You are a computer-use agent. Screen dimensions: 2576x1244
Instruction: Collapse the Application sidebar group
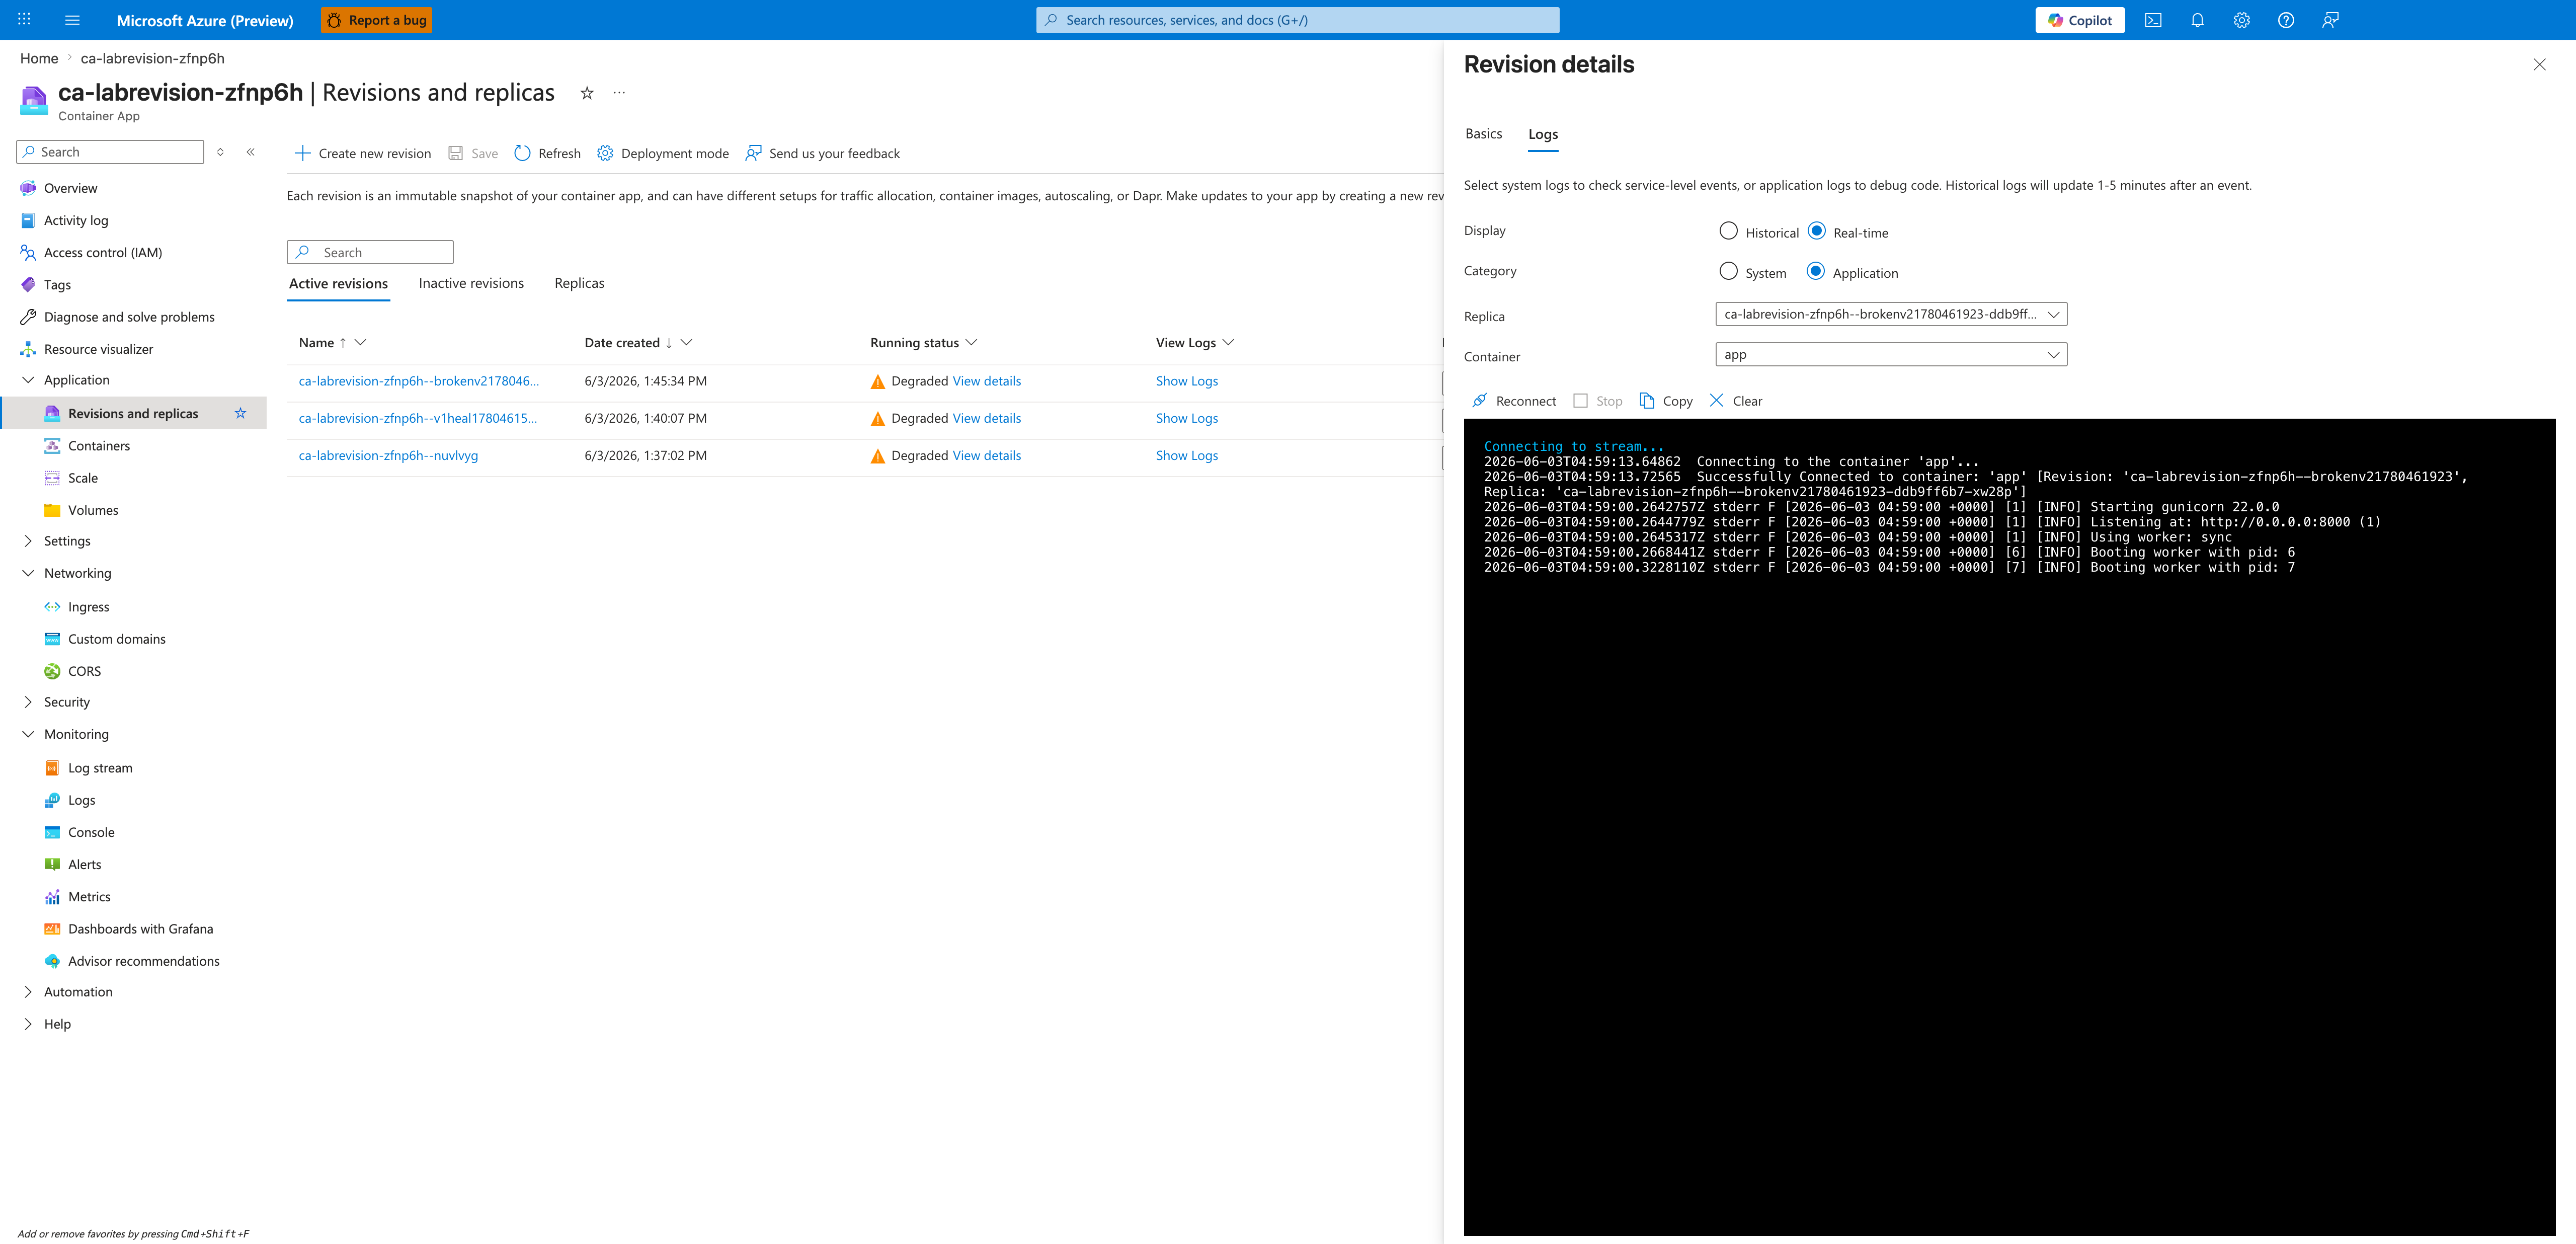pos(28,380)
